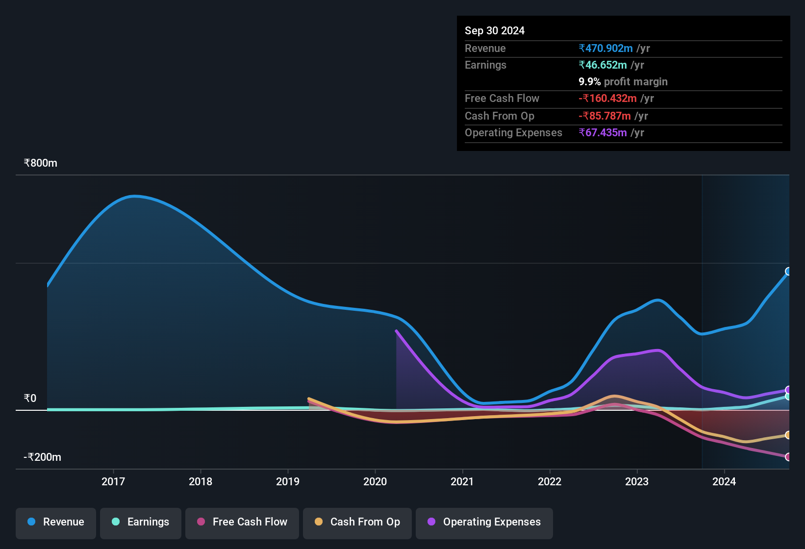The height and width of the screenshot is (549, 805).
Task: Toggle the Free Cash Flow legend button
Action: pos(242,523)
